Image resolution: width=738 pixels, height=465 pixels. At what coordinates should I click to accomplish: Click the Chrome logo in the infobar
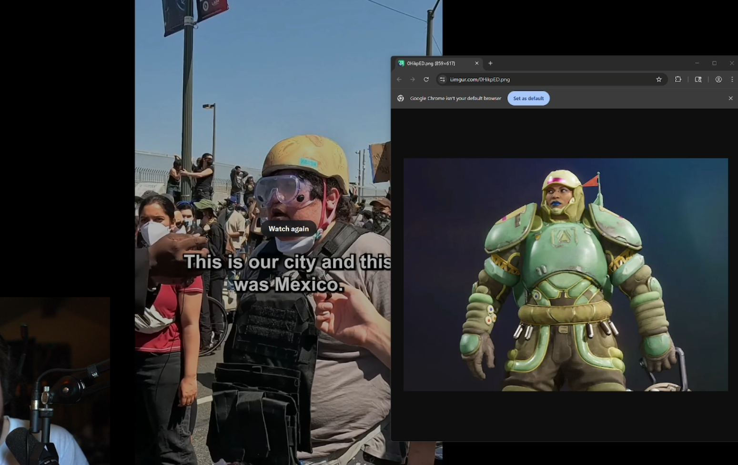[x=401, y=99]
